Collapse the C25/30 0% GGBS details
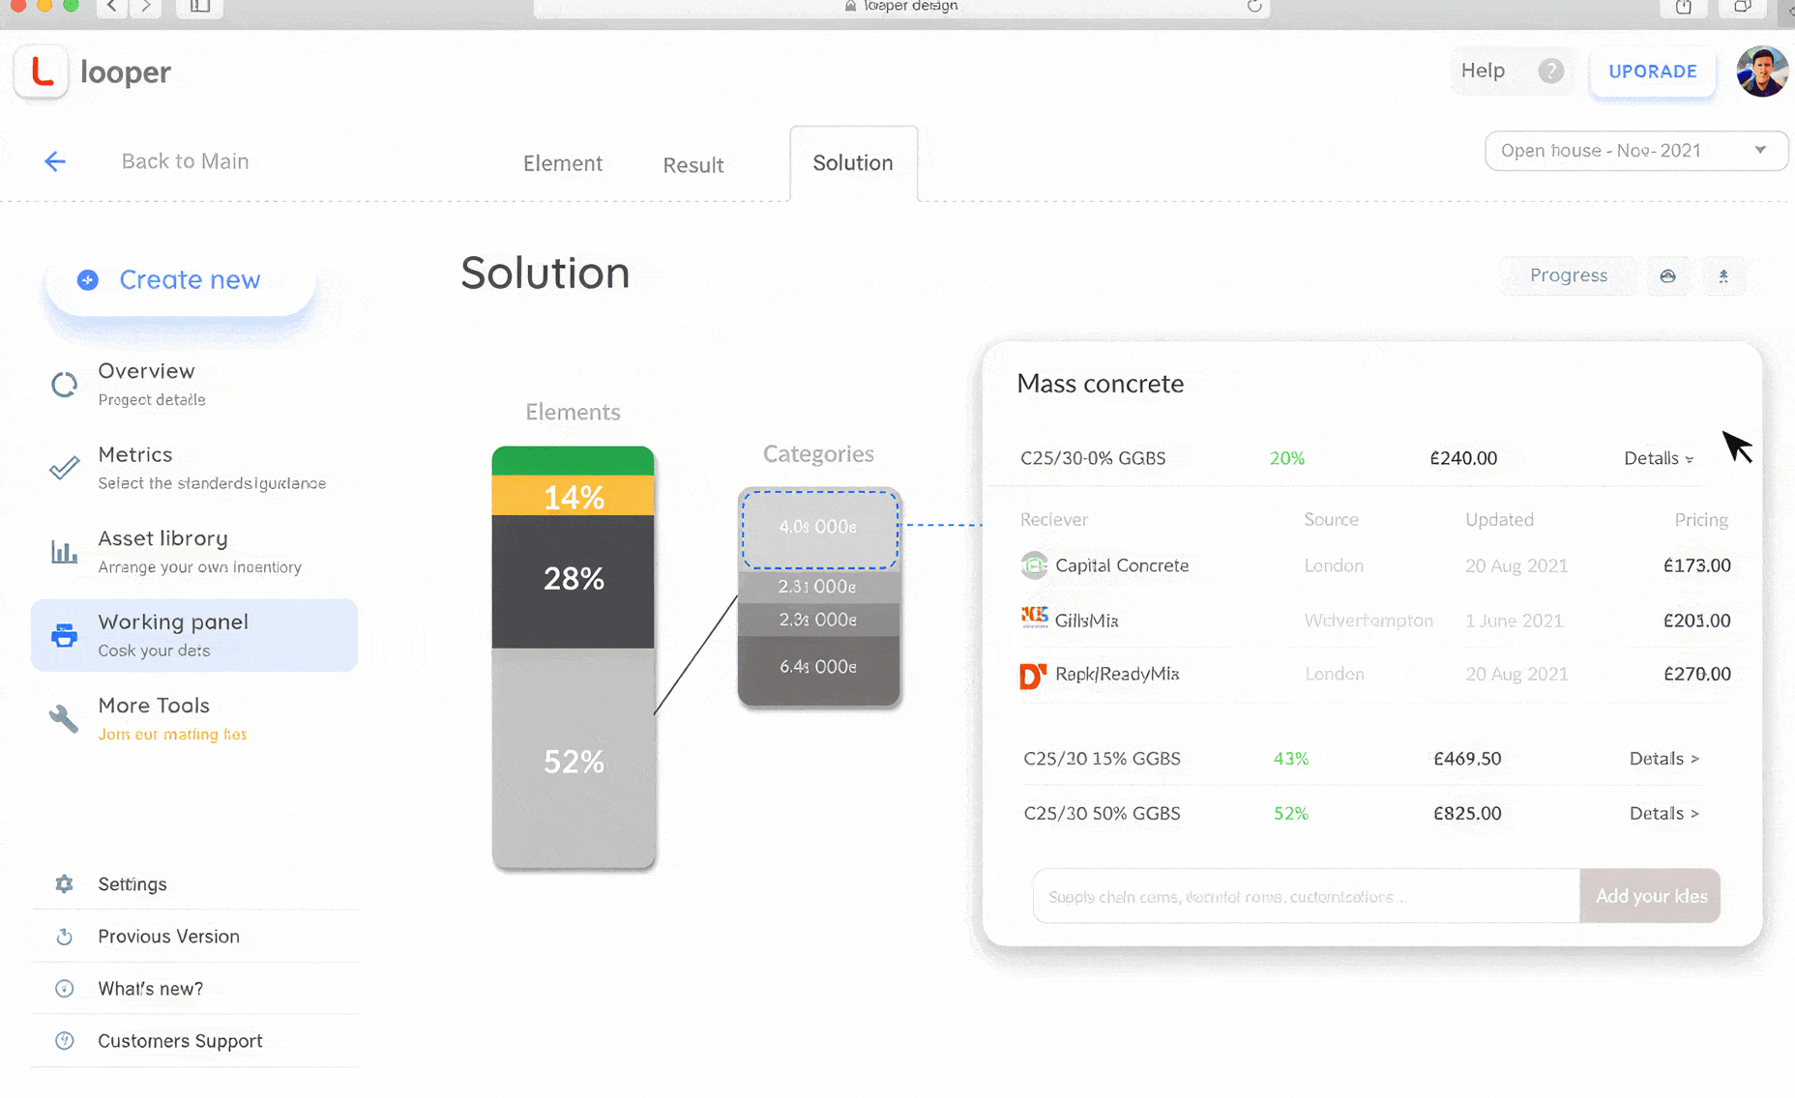 pyautogui.click(x=1658, y=458)
